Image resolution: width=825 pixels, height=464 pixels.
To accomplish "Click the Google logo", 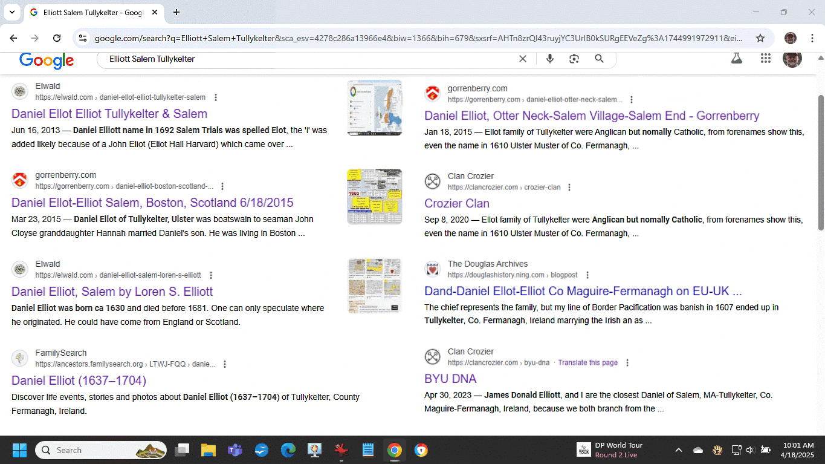I will pyautogui.click(x=47, y=60).
